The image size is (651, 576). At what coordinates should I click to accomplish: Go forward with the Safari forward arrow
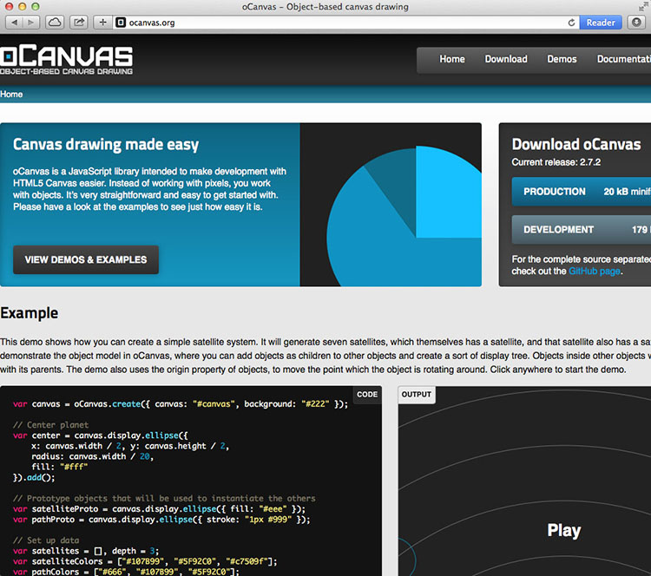coord(31,23)
